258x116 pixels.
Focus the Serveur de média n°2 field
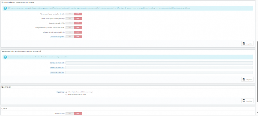click(159, 68)
